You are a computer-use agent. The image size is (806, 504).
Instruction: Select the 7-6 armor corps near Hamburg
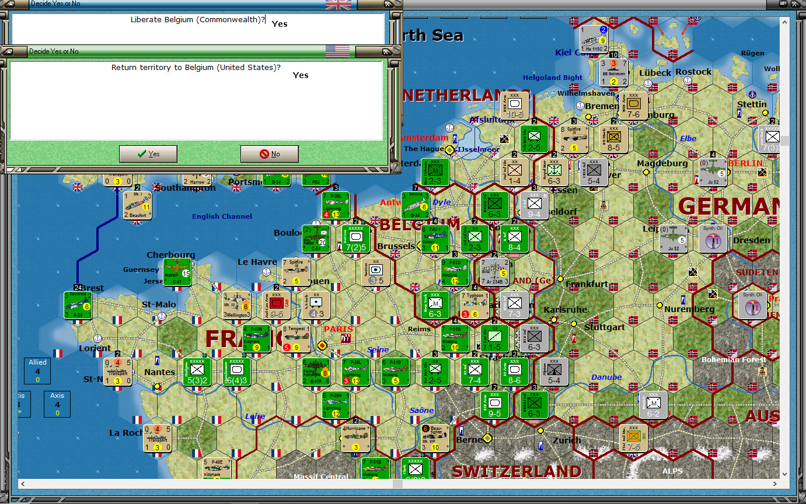click(x=633, y=106)
